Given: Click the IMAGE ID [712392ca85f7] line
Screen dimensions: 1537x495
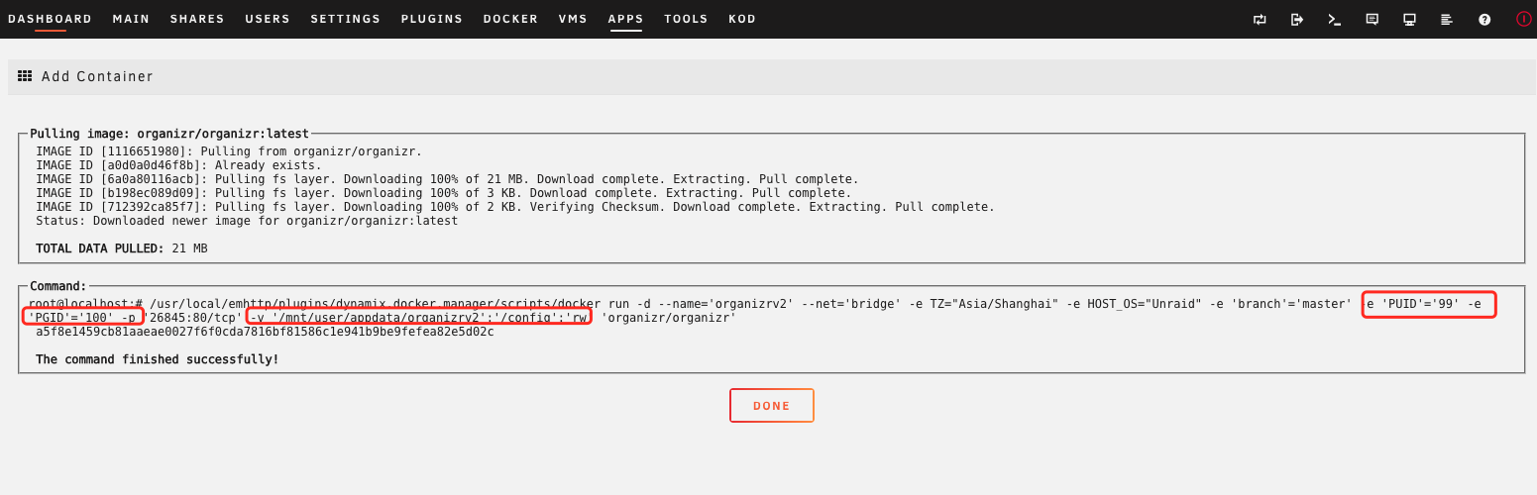Looking at the screenshot, I should click(515, 207).
